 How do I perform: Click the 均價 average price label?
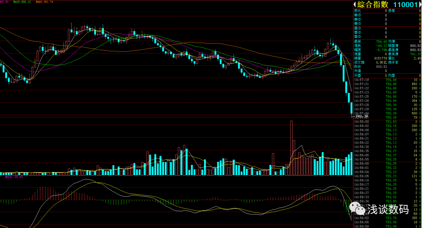pyautogui.click(x=391, y=42)
